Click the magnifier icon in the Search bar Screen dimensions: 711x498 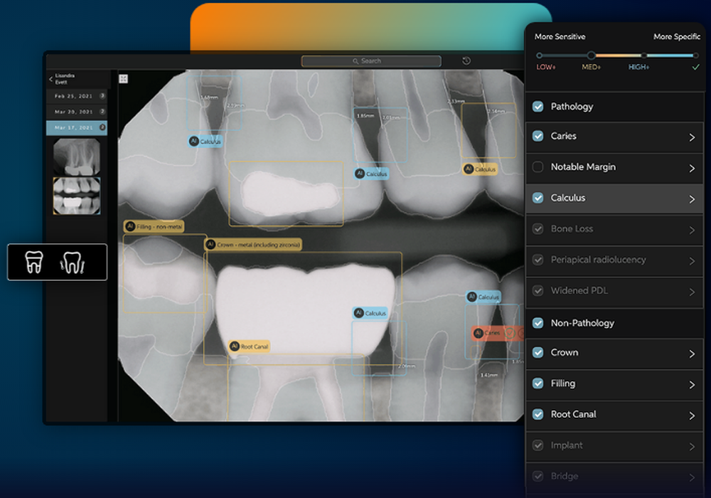355,61
